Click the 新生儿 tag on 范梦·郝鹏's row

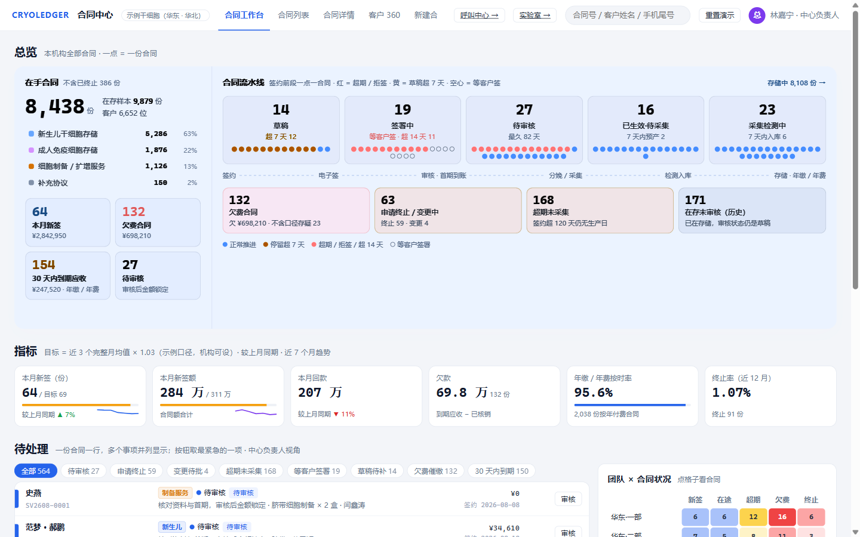pyautogui.click(x=172, y=527)
